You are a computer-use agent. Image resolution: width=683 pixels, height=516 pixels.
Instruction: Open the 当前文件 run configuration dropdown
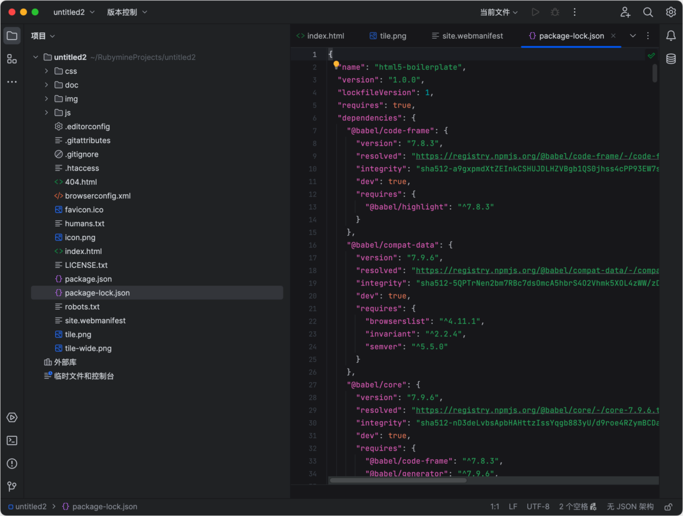tap(498, 12)
